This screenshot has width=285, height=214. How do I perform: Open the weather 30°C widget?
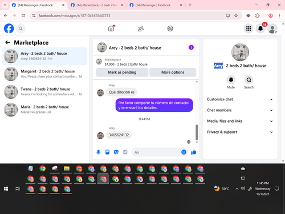tap(221, 188)
